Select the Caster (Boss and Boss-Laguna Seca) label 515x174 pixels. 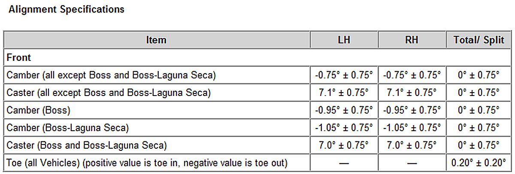click(87, 145)
